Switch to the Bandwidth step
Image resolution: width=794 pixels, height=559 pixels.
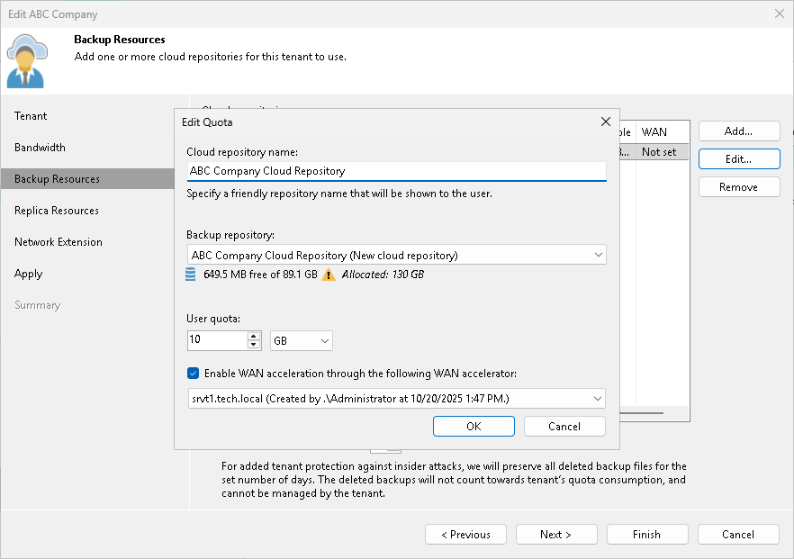coord(40,147)
